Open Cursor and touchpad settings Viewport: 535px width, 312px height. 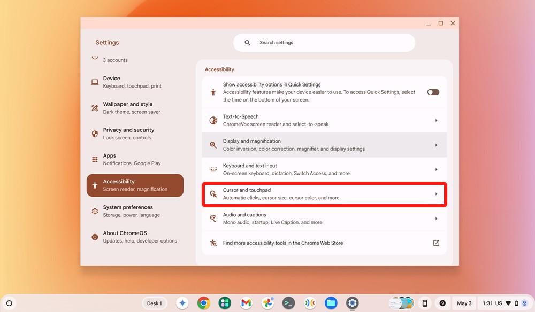(x=324, y=194)
